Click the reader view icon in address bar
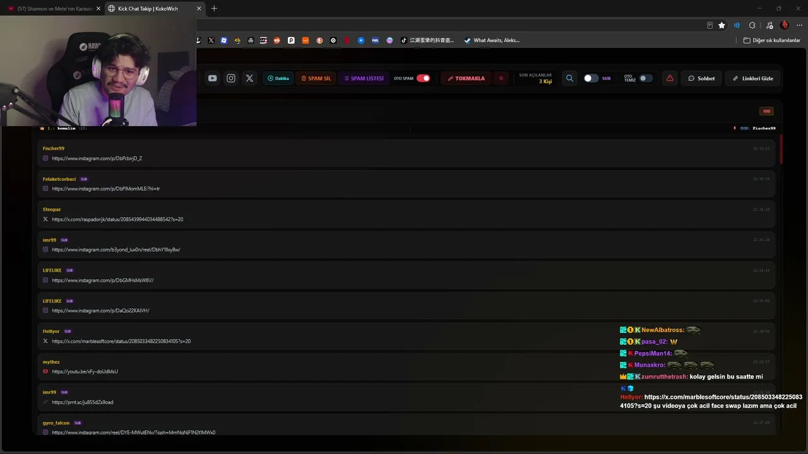Image resolution: width=808 pixels, height=454 pixels. [x=710, y=25]
